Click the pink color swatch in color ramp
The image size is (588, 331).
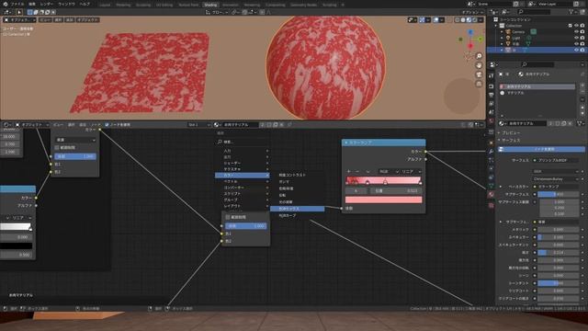click(x=384, y=200)
